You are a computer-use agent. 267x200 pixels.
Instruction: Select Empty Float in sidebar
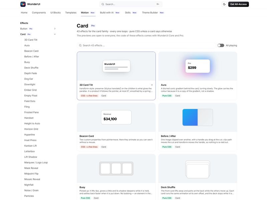[x=31, y=96]
